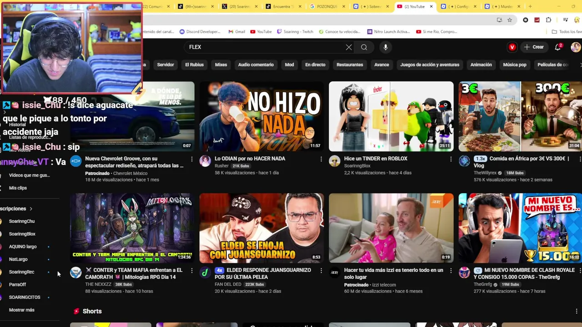
Task: Open the Discord Developer bookmark
Action: pyautogui.click(x=200, y=32)
